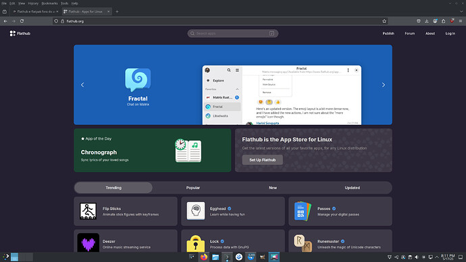Open the File menu in the browser
The width and height of the screenshot is (466, 262).
click(x=4, y=3)
